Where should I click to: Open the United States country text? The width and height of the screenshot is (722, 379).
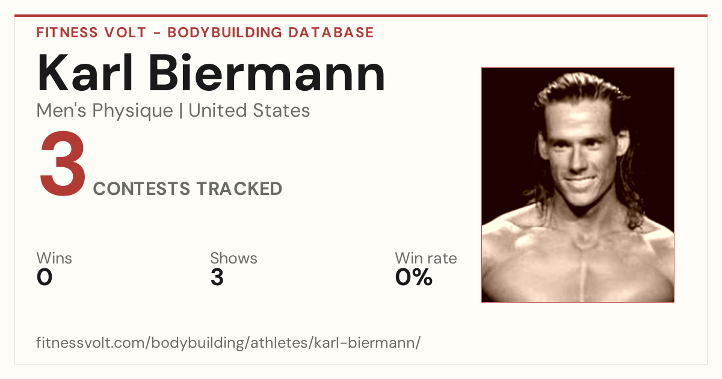(249, 111)
